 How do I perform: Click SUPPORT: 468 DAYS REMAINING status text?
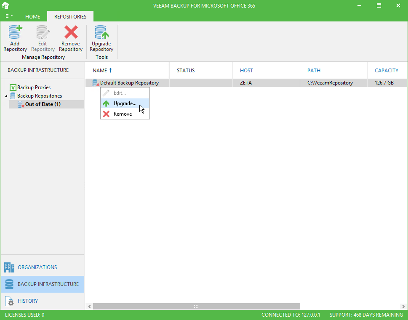(x=366, y=315)
